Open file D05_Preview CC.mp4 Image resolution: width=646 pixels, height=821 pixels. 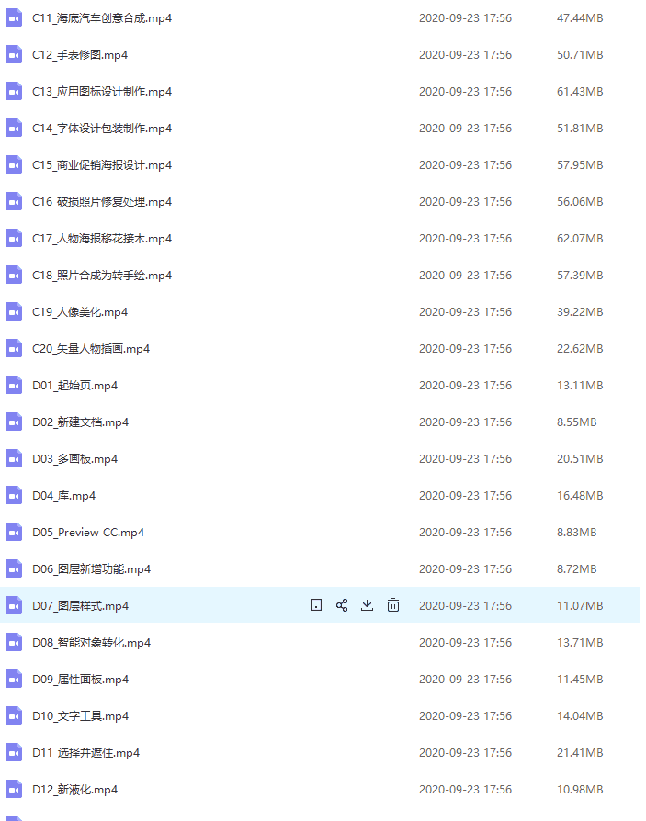pyautogui.click(x=88, y=533)
